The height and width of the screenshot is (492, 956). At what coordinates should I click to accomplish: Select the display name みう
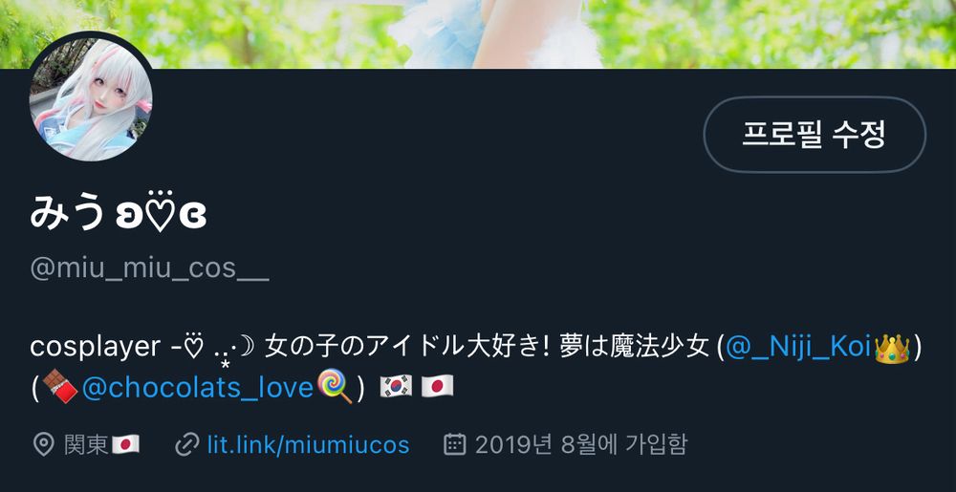(67, 214)
